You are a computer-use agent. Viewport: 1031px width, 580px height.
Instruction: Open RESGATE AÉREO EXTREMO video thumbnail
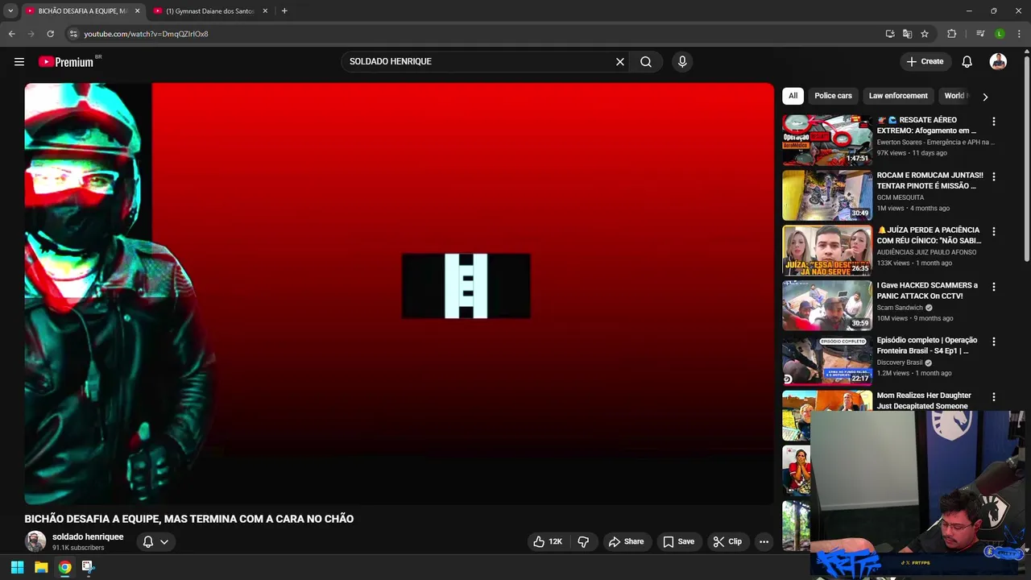[x=827, y=140]
